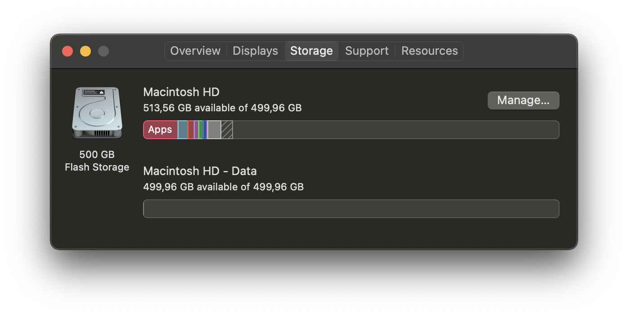The height and width of the screenshot is (316, 628).
Task: Click the green storage segment
Action: (x=201, y=130)
